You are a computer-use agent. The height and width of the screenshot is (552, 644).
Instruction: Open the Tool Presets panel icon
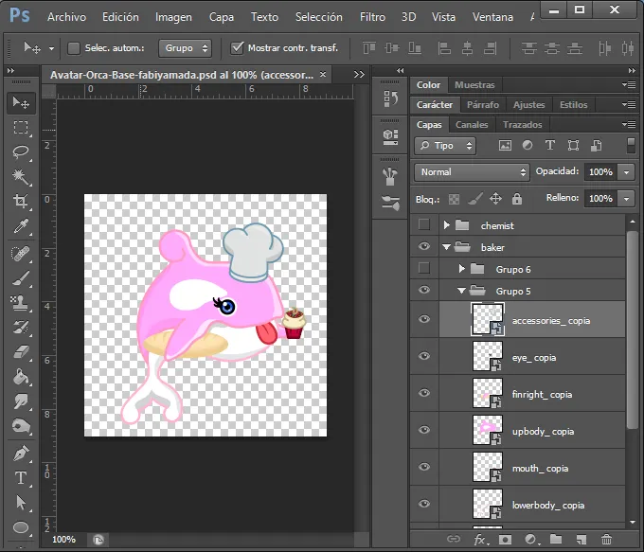point(390,203)
